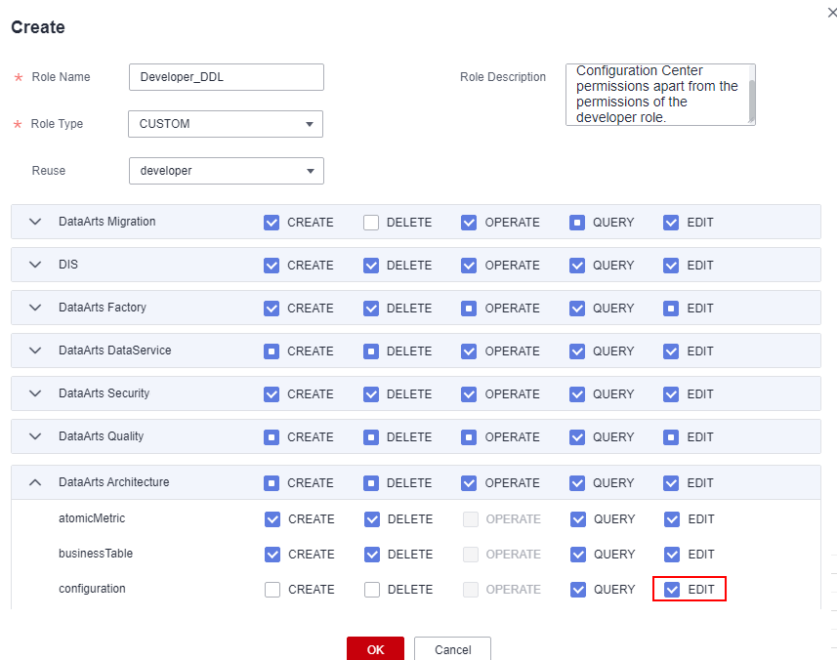Confirm the role with OK

[x=375, y=649]
